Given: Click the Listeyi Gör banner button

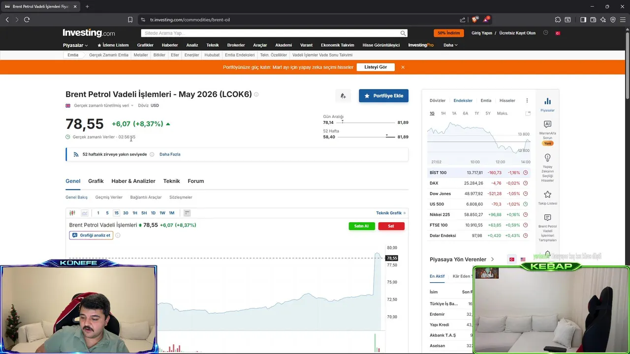Looking at the screenshot, I should (x=376, y=67).
